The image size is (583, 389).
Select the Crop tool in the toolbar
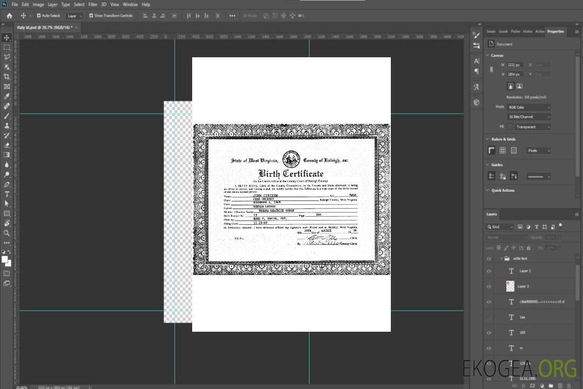(x=7, y=77)
